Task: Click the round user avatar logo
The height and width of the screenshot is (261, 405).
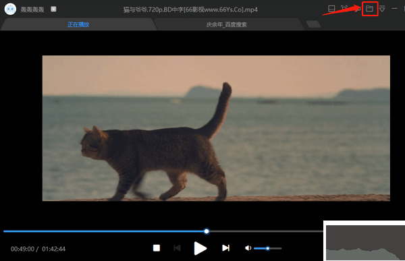Action: point(10,9)
